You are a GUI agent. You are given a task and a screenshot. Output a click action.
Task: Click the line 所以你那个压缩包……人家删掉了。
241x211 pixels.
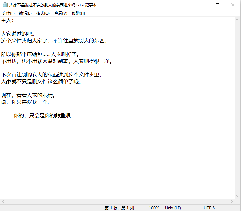pos(40,54)
